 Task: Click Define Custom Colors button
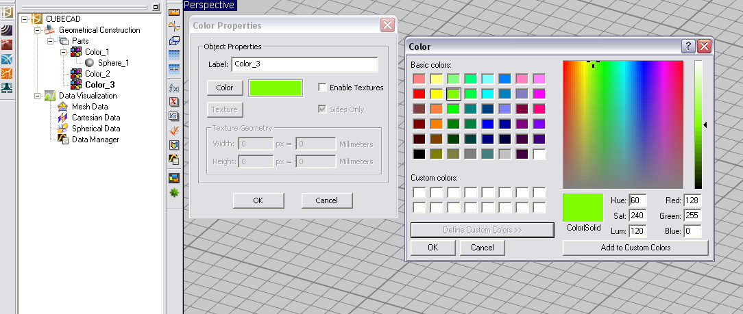[483, 230]
